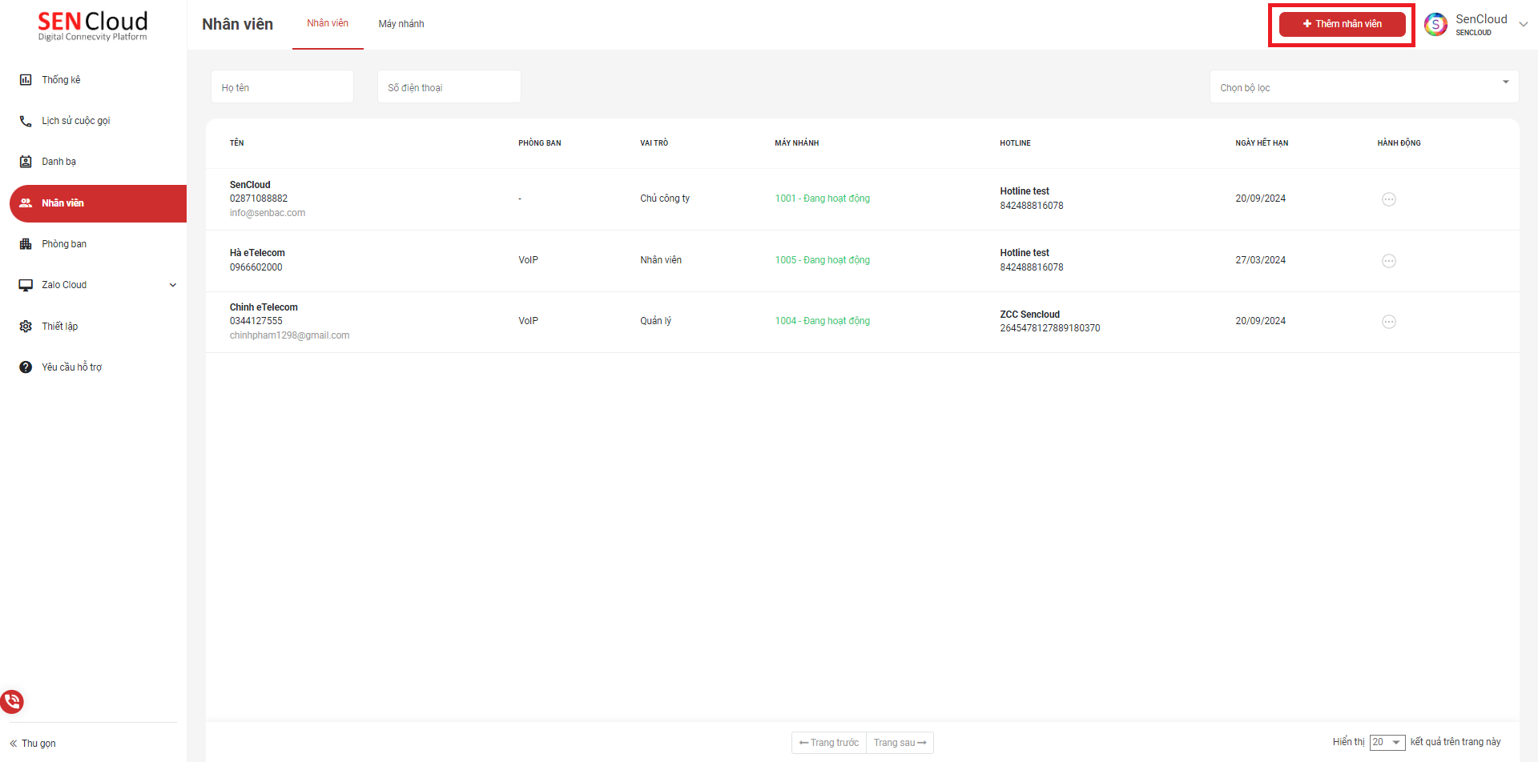This screenshot has height=762, width=1538.
Task: Click the red floating phone call icon
Action: coord(12,702)
